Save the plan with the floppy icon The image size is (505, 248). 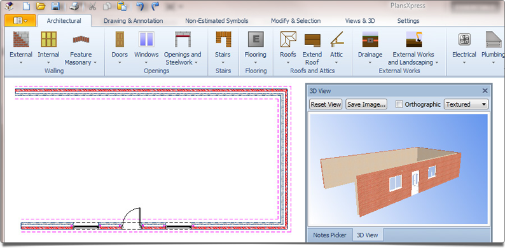click(55, 6)
